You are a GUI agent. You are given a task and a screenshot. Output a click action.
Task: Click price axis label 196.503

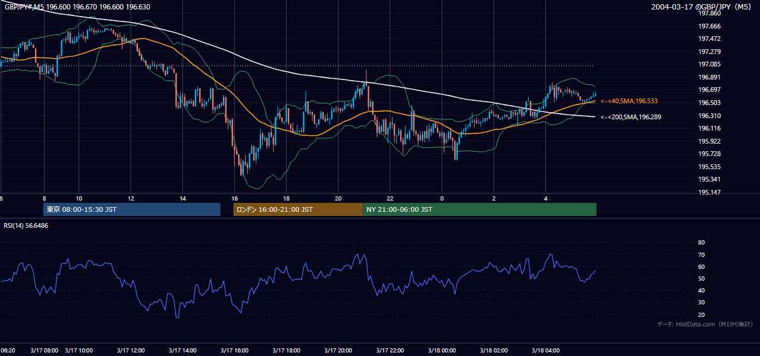click(709, 103)
